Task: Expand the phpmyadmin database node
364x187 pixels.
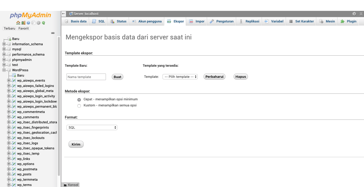Action: coord(4,60)
